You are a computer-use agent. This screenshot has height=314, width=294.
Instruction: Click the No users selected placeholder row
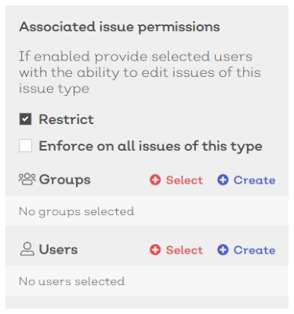(x=147, y=281)
